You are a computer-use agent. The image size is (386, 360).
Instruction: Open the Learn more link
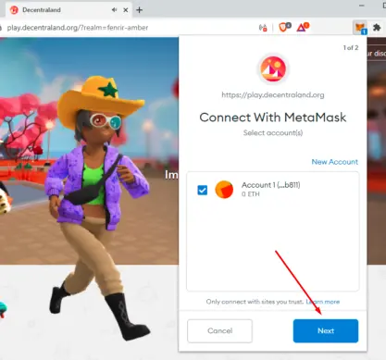pyautogui.click(x=323, y=302)
